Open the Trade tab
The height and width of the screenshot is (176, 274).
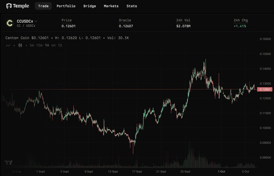[x=44, y=6]
